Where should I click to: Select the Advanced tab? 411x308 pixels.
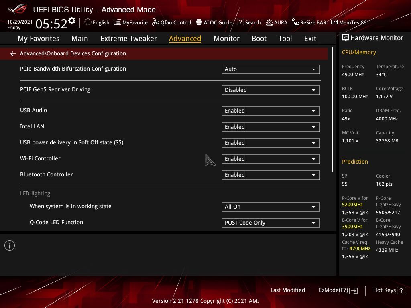tap(185, 38)
